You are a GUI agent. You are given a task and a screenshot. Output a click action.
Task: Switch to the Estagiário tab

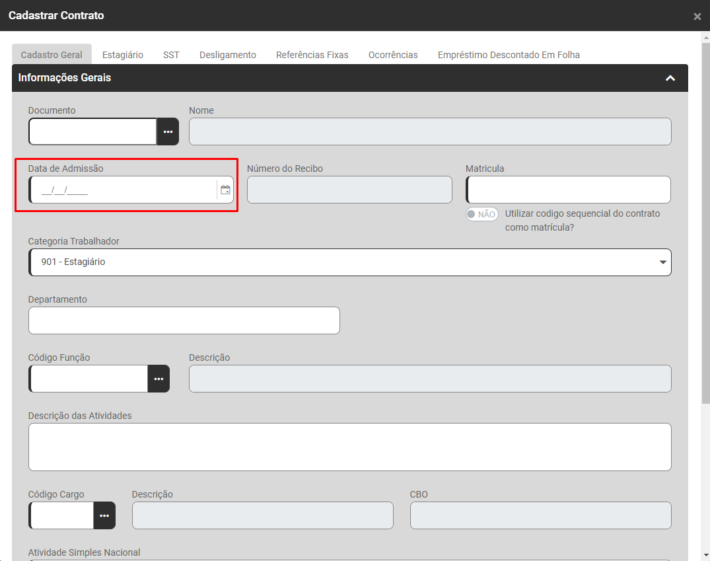coord(122,55)
